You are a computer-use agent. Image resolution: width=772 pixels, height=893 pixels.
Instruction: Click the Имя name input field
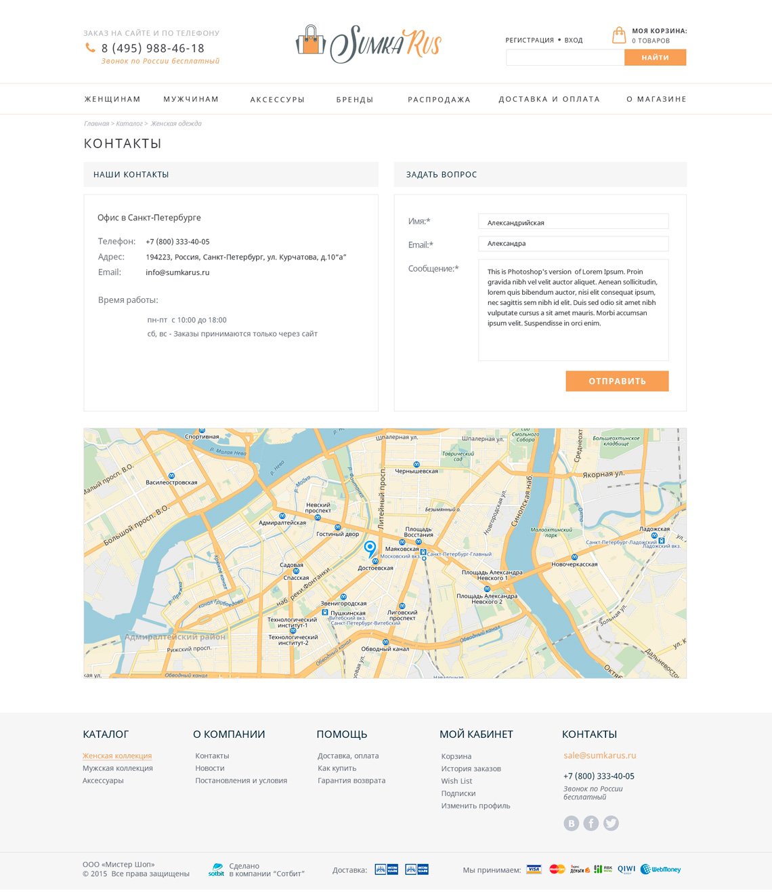point(573,222)
